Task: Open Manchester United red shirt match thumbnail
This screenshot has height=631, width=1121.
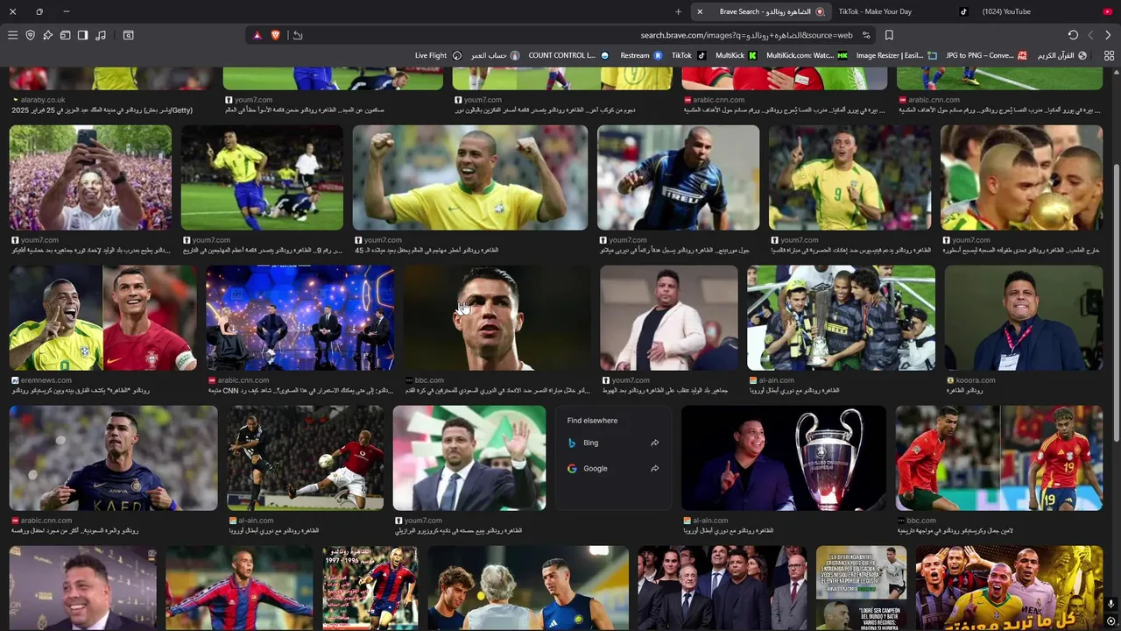Action: click(305, 458)
